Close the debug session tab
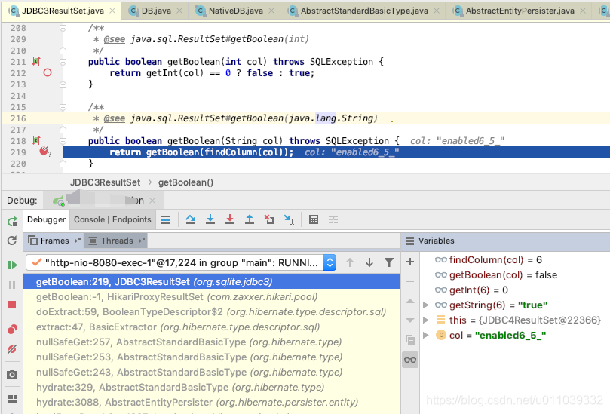This screenshot has width=610, height=414. point(152,201)
